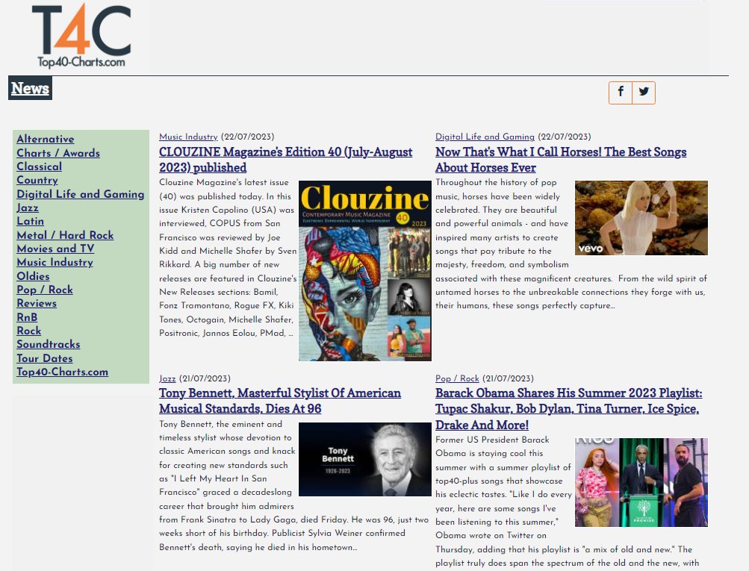This screenshot has width=749, height=571.
Task: View the Tour Dates category
Action: coord(45,358)
